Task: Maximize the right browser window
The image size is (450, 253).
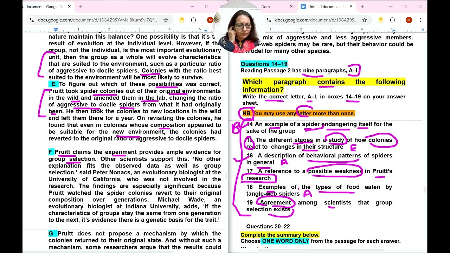Action: point(405,6)
